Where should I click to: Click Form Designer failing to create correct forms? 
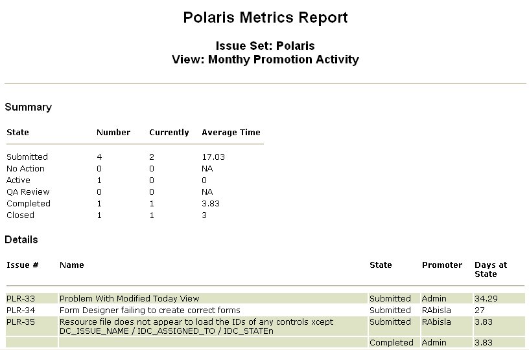(150, 310)
